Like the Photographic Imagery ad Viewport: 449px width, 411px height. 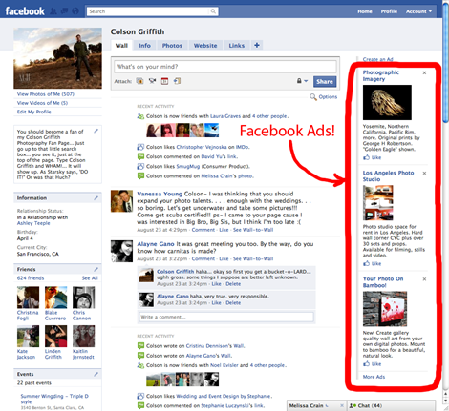click(373, 157)
